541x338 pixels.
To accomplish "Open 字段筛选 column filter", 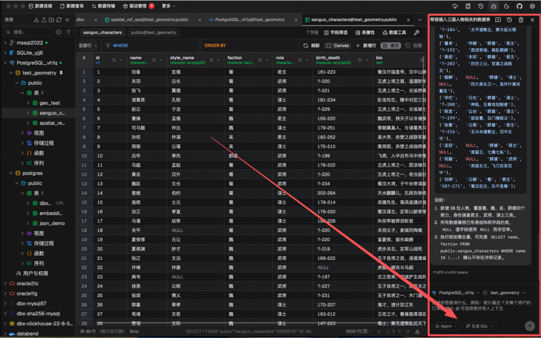I will (336, 33).
